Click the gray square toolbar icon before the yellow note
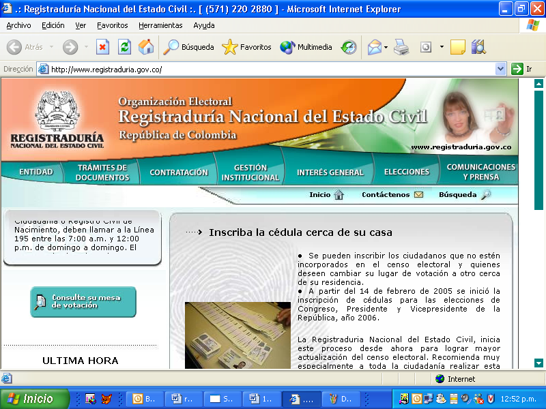Image resolution: width=546 pixels, height=409 pixels. tap(425, 47)
